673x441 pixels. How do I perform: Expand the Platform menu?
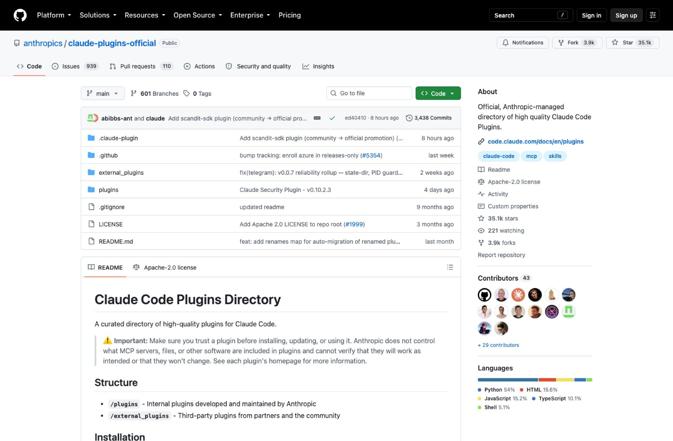tap(54, 15)
